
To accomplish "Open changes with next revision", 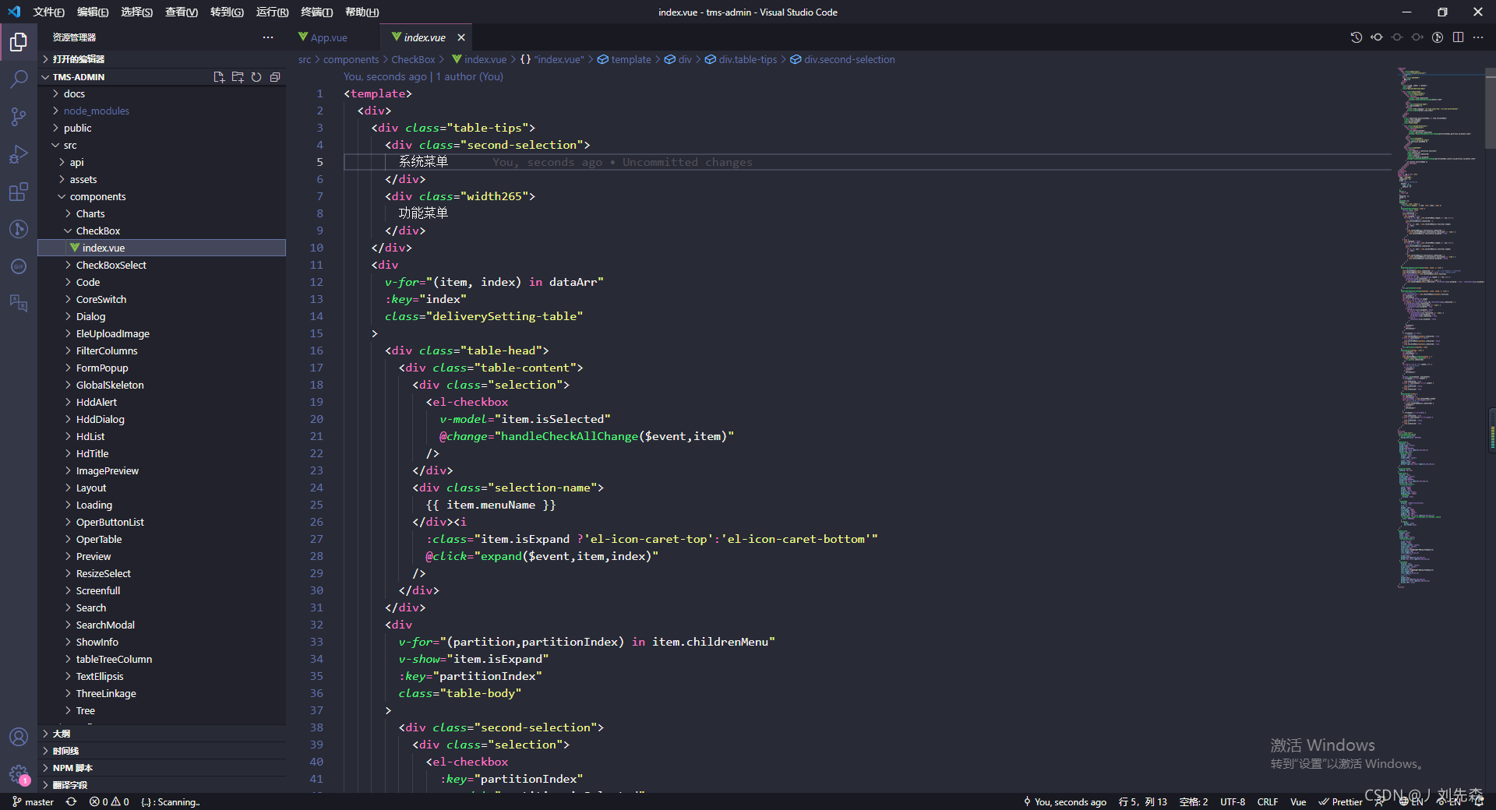I will (1417, 37).
